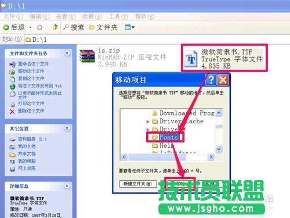Image resolution: width=290 pixels, height=218 pixels.
Task: Toggle the Folders (文件夹) pane button
Action: 103,27
